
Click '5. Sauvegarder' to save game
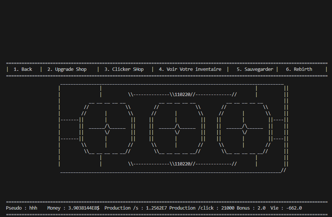255,69
